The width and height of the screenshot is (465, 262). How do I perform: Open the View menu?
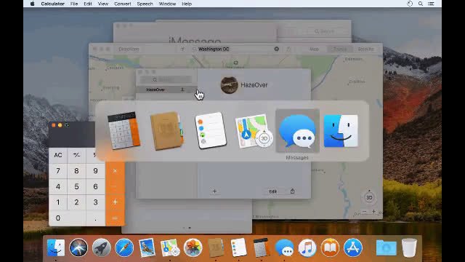click(x=103, y=4)
